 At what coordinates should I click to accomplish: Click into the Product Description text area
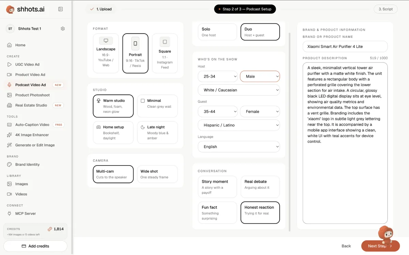point(345,143)
